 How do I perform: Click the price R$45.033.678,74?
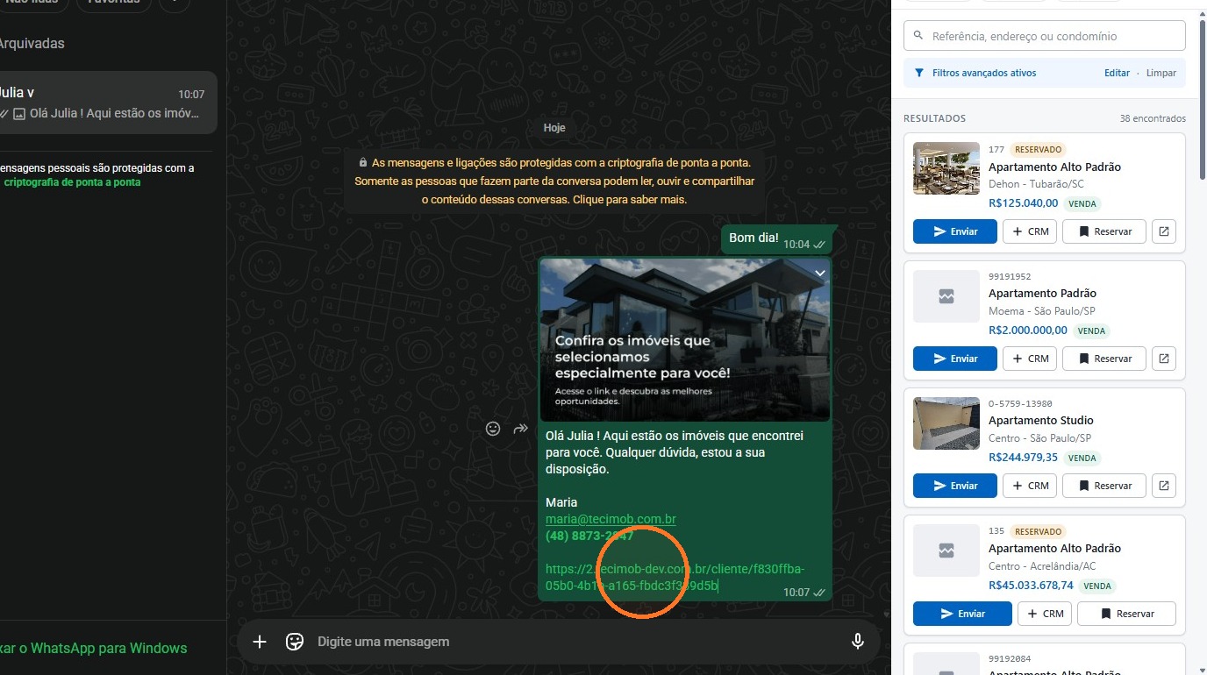click(1031, 586)
